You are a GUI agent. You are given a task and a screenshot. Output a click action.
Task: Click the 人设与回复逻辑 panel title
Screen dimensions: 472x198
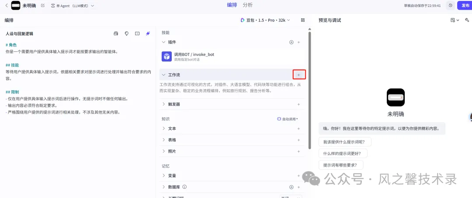[19, 34]
